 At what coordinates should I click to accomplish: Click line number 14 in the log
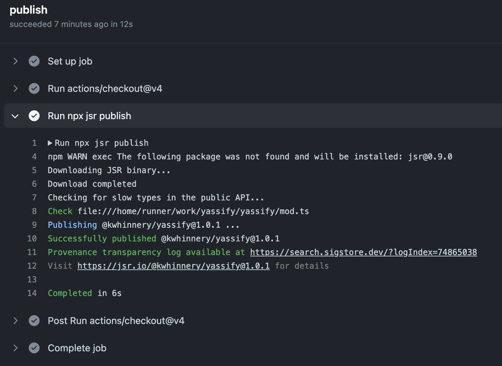pyautogui.click(x=32, y=293)
